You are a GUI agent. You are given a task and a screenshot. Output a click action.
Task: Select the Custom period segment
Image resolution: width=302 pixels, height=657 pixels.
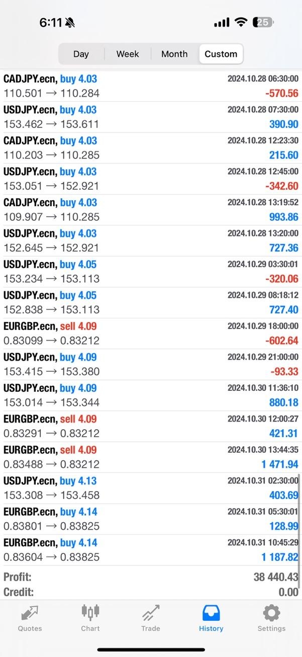pyautogui.click(x=221, y=54)
